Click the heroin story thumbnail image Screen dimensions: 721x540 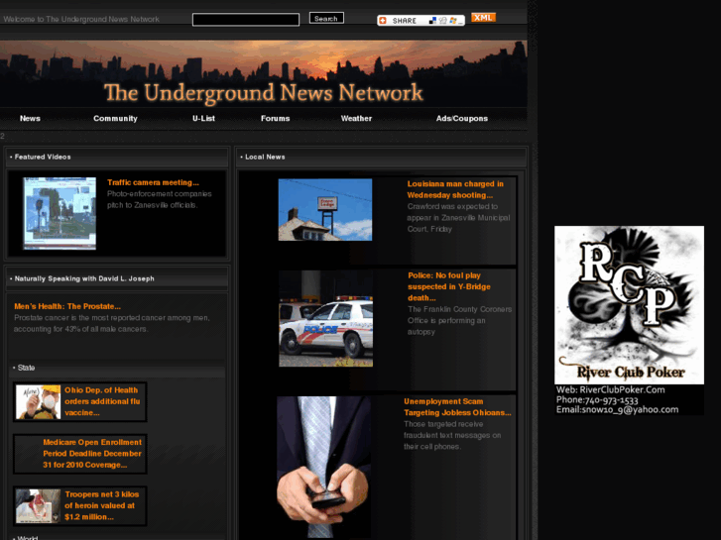tap(38, 506)
